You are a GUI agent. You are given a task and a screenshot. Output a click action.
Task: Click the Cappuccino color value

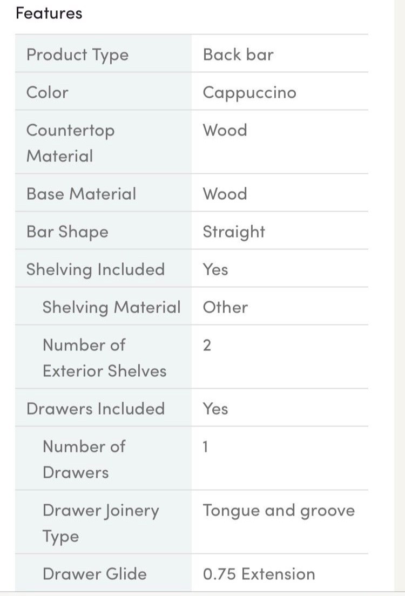(249, 93)
